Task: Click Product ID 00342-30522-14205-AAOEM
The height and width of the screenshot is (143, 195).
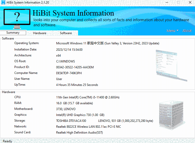Action: [x=75, y=67]
